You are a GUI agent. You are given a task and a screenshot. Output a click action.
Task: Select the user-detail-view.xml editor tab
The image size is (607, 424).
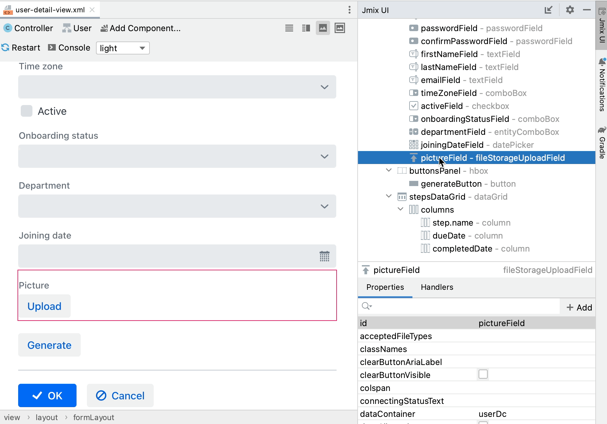[x=50, y=10]
